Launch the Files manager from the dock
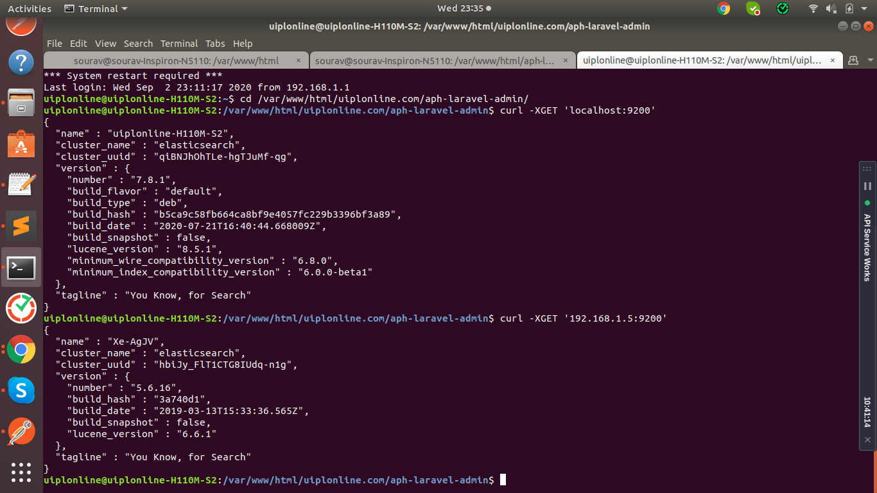 (21, 103)
